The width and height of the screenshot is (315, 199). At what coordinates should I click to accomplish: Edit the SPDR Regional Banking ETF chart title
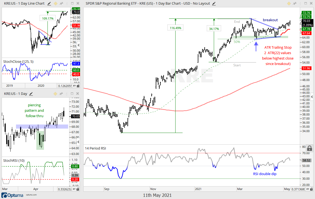214,4
